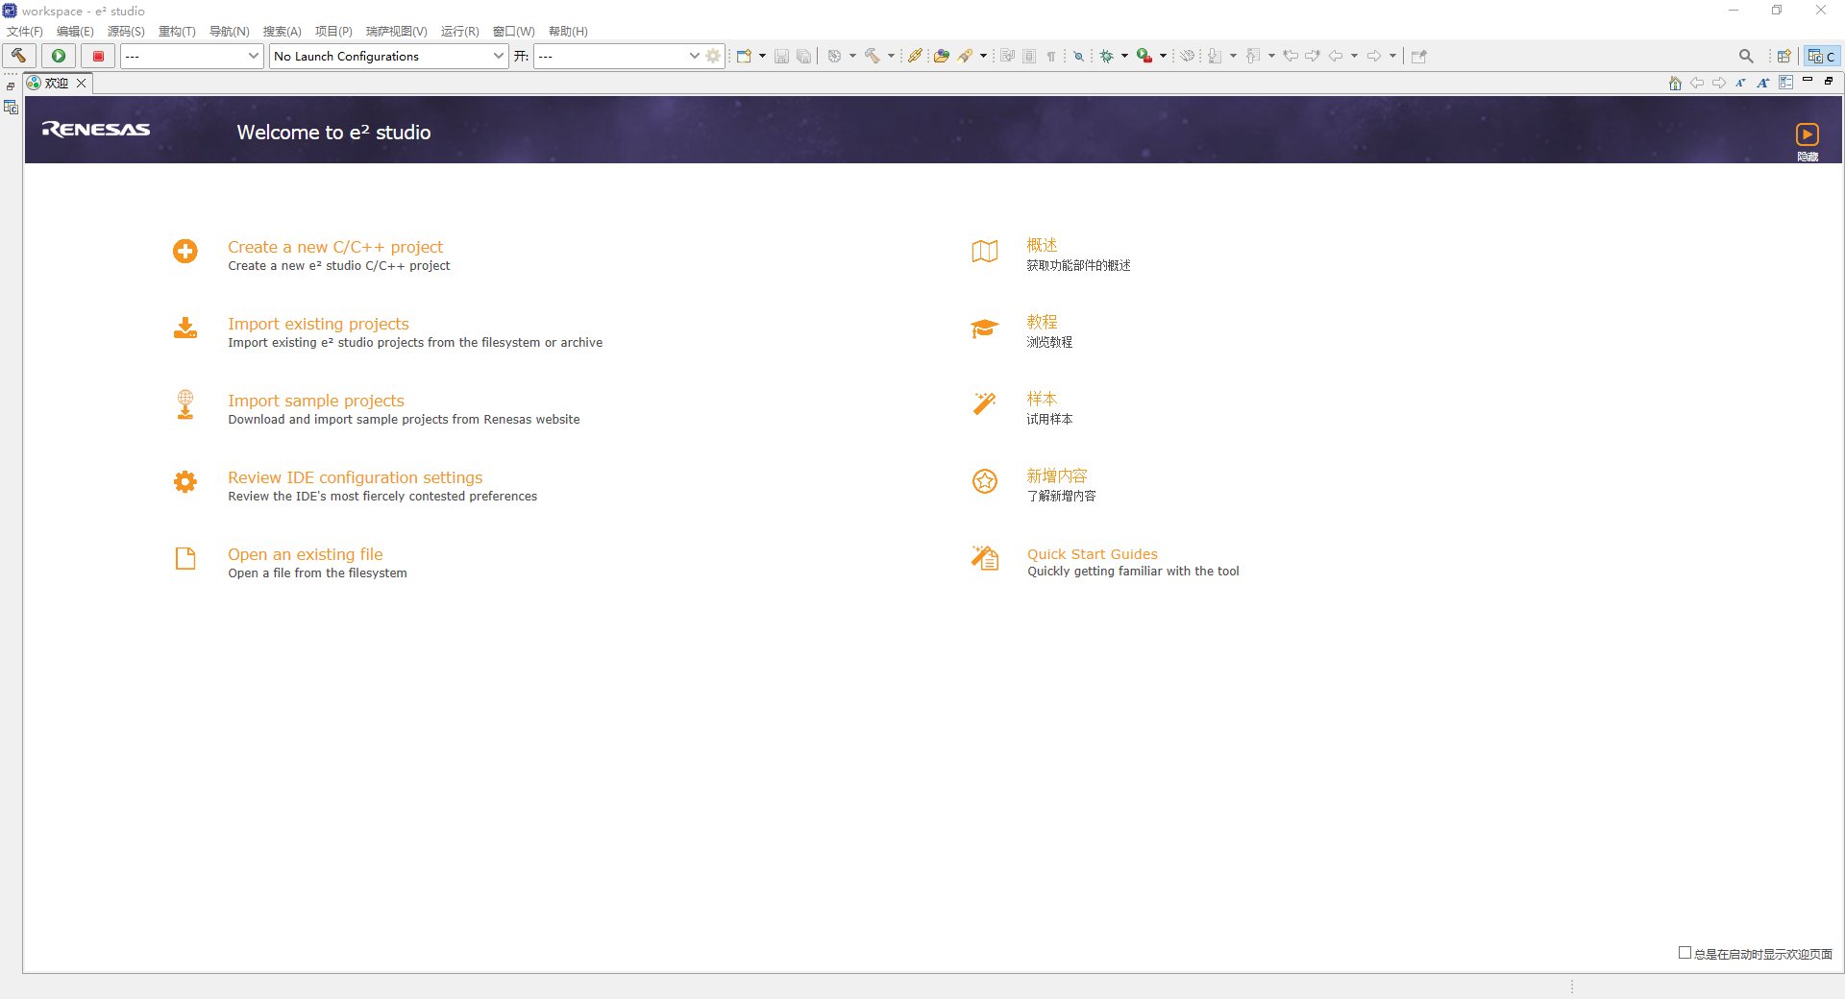This screenshot has height=999, width=1845.
Task: Click the launch target gear settings icon
Action: (713, 56)
